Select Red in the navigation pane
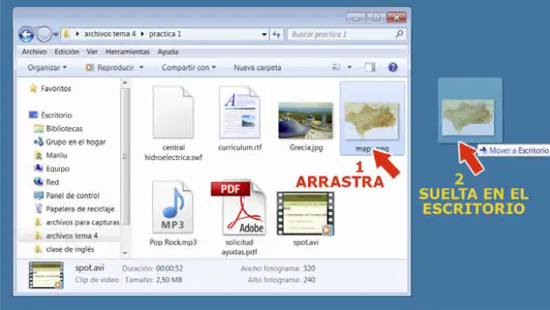 47,182
